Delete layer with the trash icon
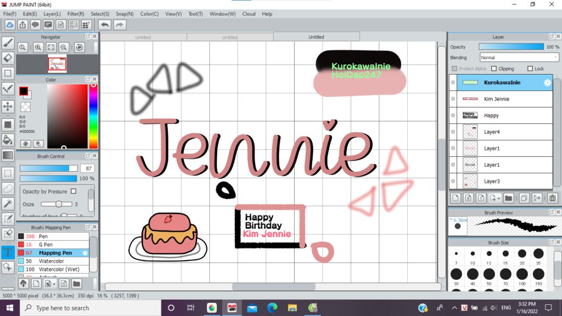The height and width of the screenshot is (316, 562). 552,198
